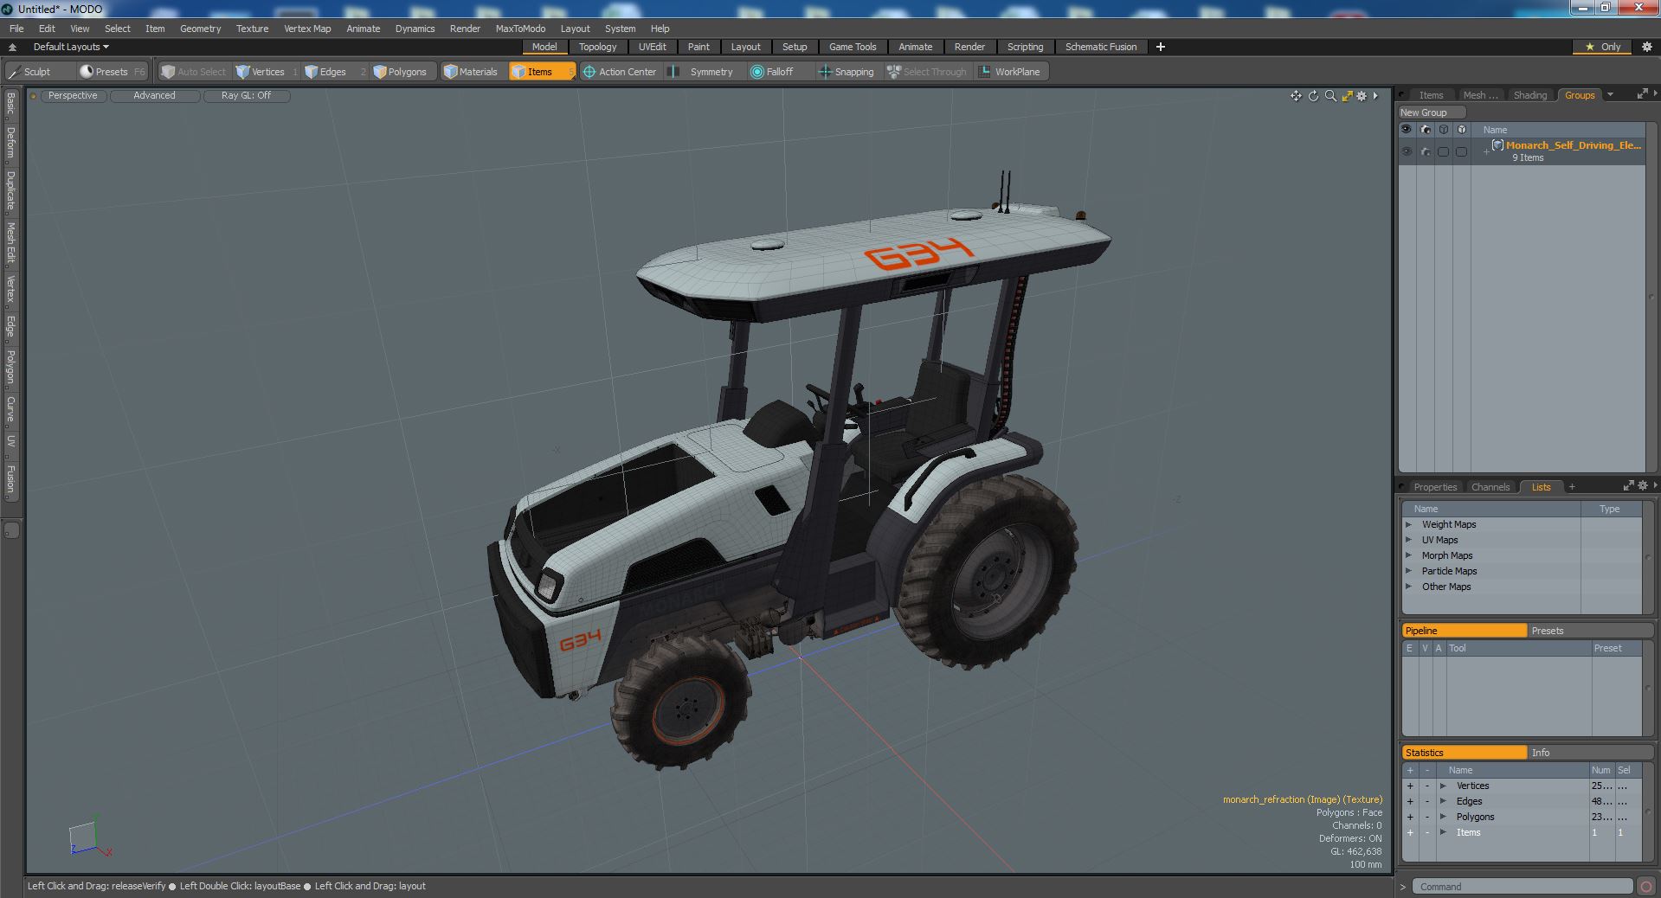Select Materials selection mode

472,72
